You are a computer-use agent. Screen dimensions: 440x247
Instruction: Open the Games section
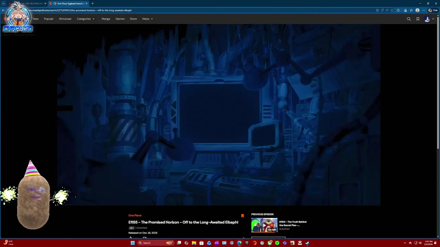120,19
